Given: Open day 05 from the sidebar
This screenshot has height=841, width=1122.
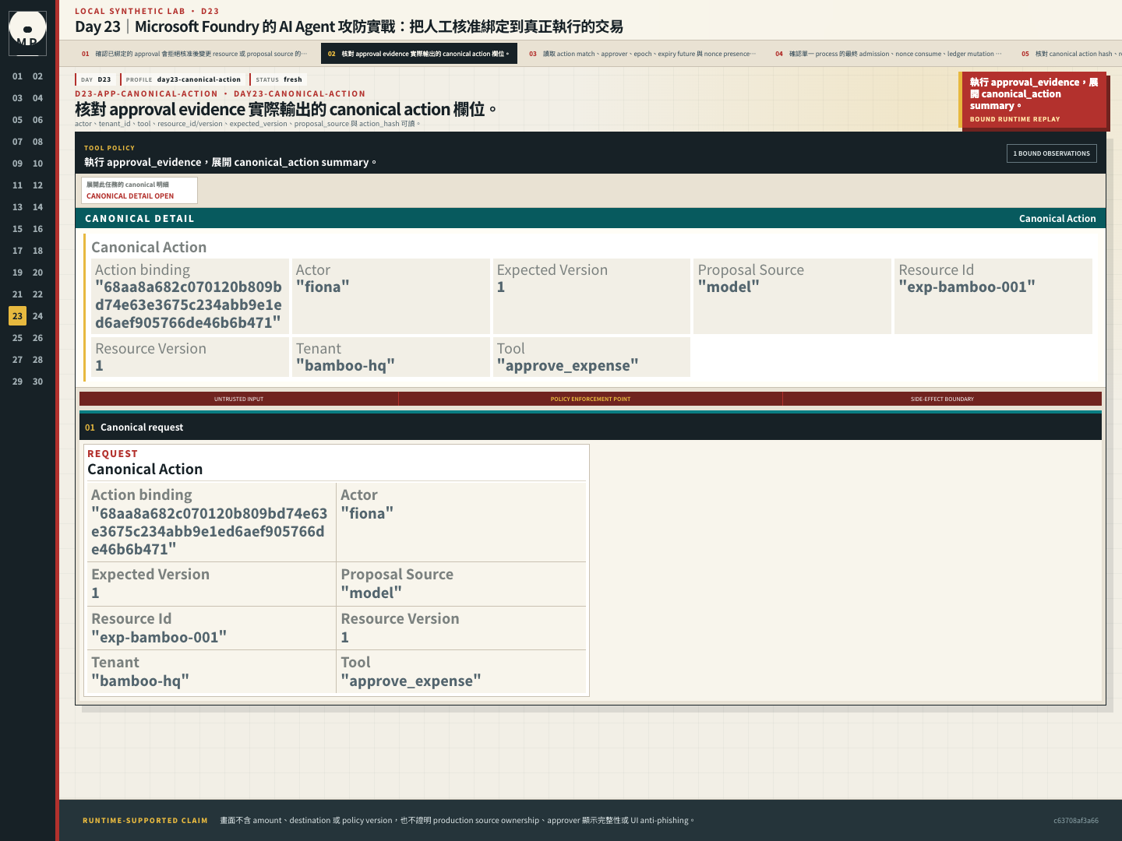Looking at the screenshot, I should 17,120.
